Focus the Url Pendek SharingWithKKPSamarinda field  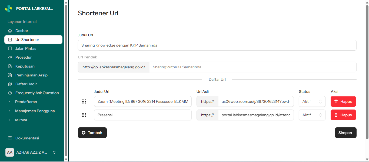(253, 67)
